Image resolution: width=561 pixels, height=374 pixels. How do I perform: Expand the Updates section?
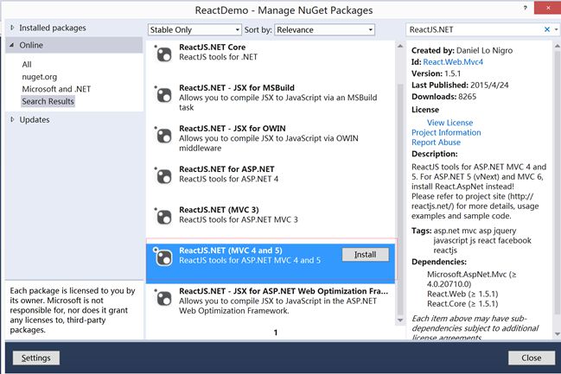click(12, 119)
